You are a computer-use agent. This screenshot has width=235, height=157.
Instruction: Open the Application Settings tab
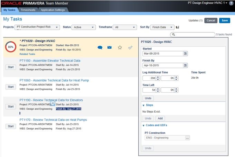[53, 10]
